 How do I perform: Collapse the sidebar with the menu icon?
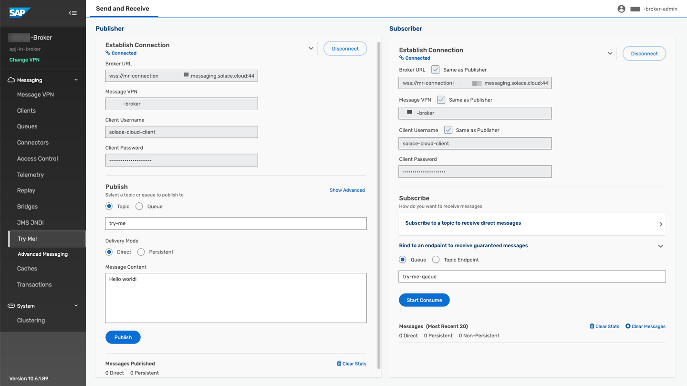(x=73, y=13)
